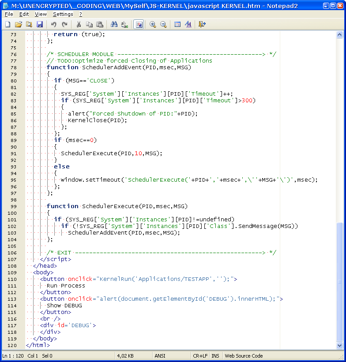Click the Exit door toolbar icon
346x362 pixels.
click(202, 24)
